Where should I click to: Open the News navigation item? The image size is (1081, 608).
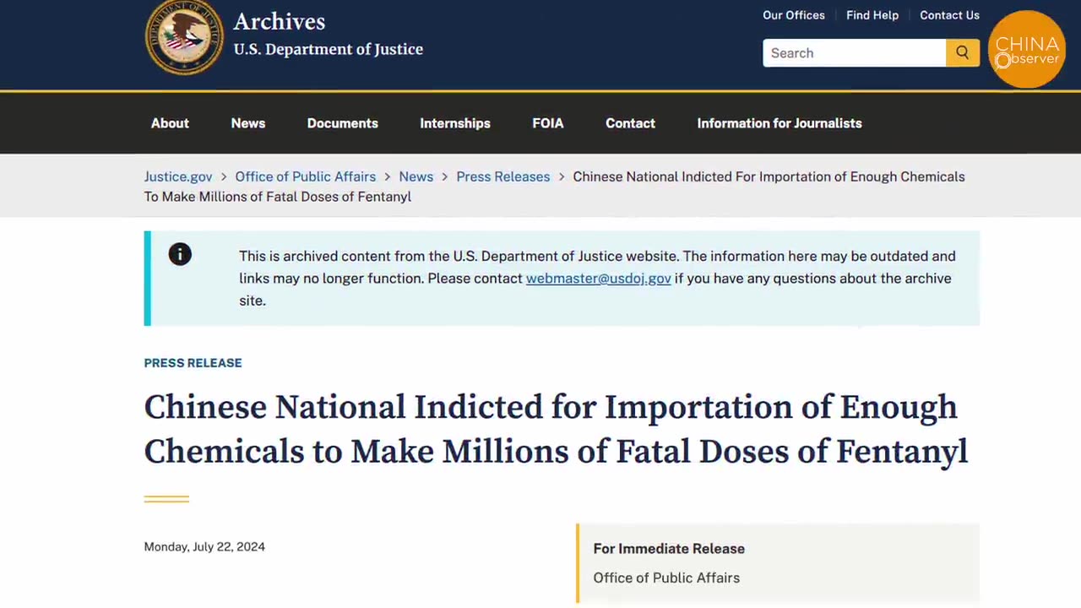coord(248,123)
